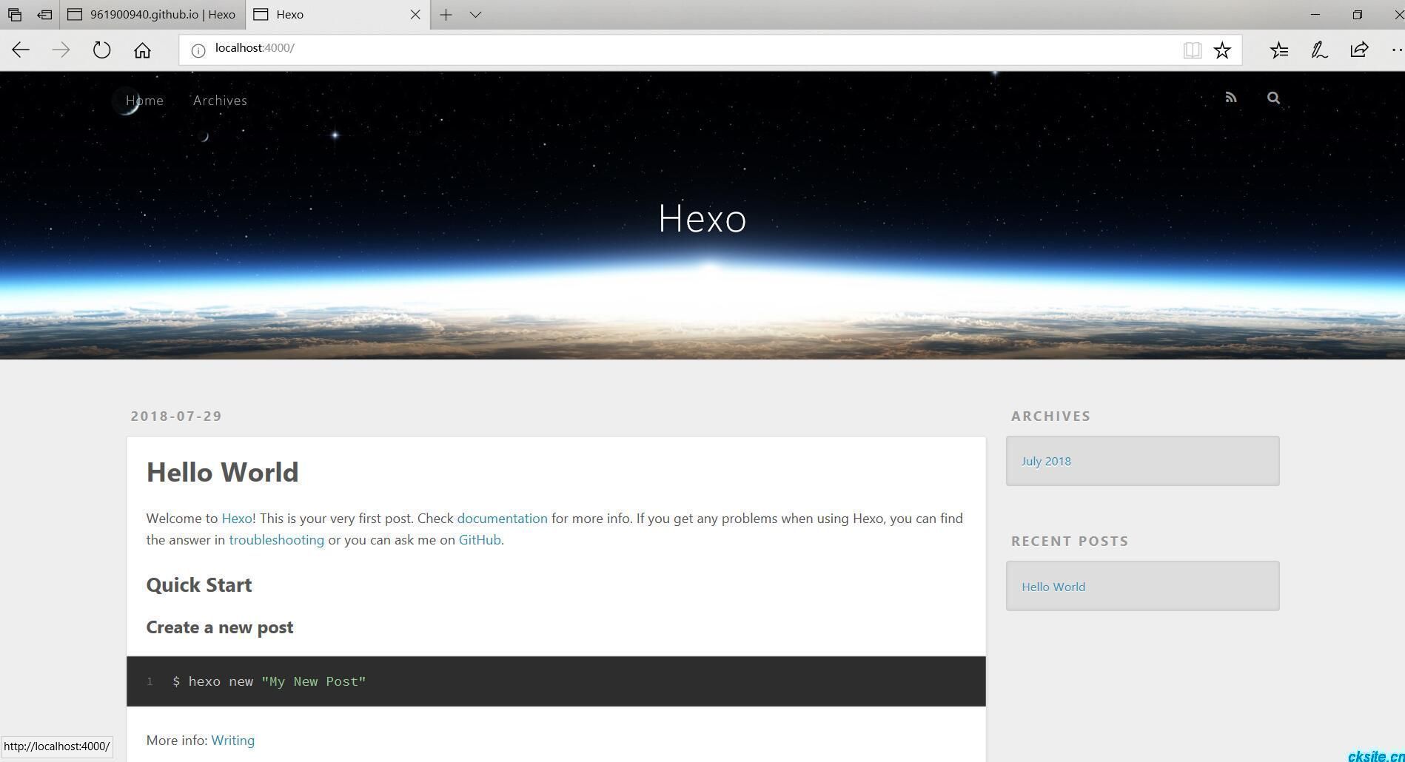
Task: Go to browser Home icon
Action: (x=142, y=50)
